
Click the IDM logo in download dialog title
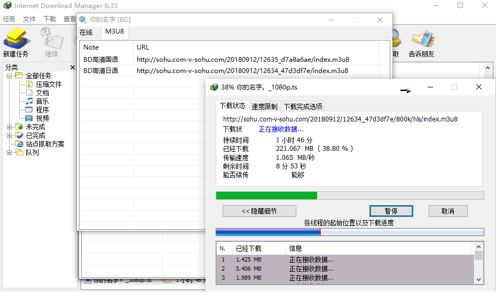pyautogui.click(x=214, y=87)
